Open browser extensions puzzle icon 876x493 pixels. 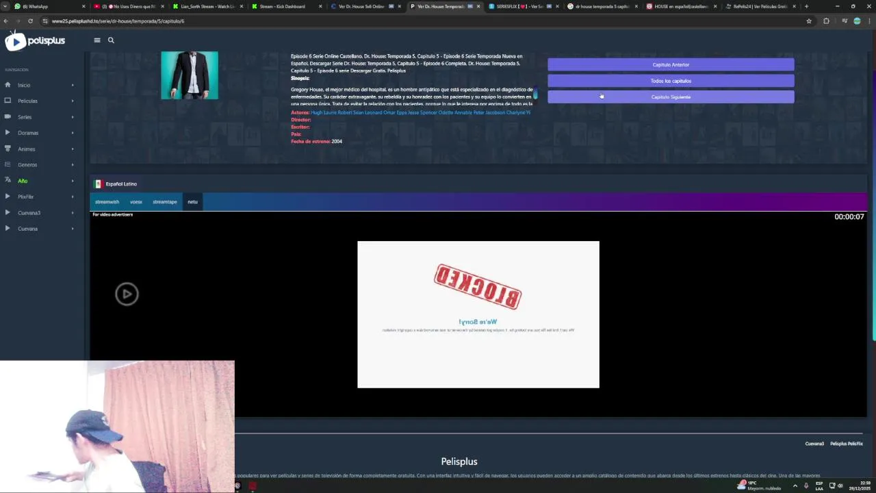coord(826,21)
